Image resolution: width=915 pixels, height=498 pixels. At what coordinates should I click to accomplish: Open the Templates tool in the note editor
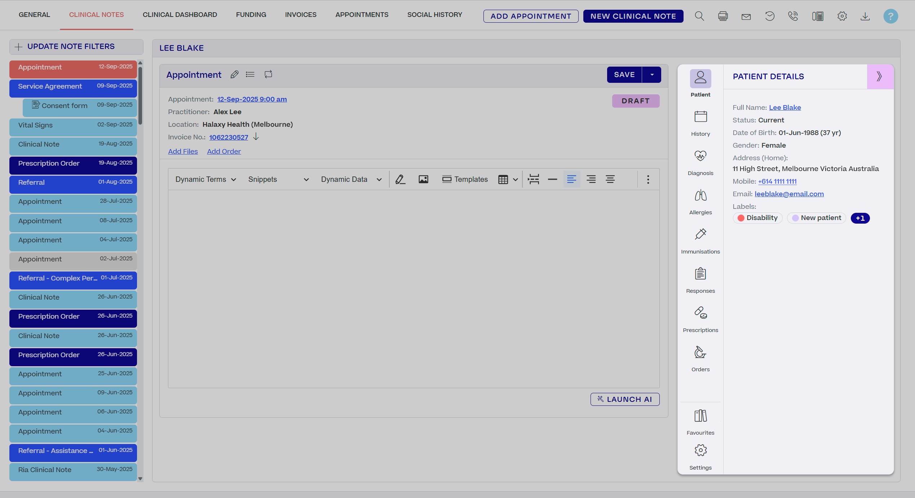point(465,179)
